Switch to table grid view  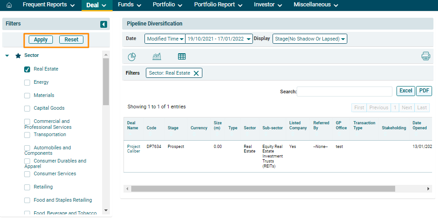(182, 56)
